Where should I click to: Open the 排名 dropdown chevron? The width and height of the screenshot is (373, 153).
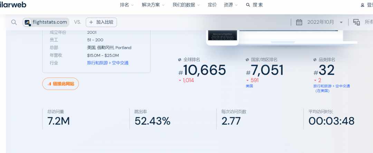(132, 5)
